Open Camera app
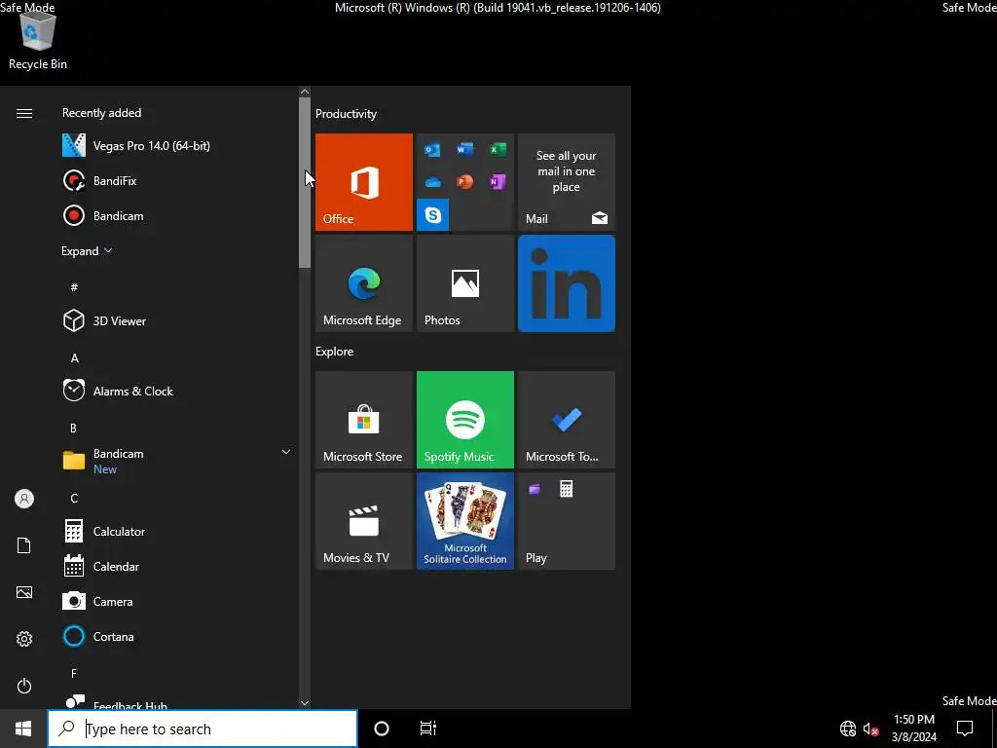Viewport: 997px width, 748px height. (176, 601)
